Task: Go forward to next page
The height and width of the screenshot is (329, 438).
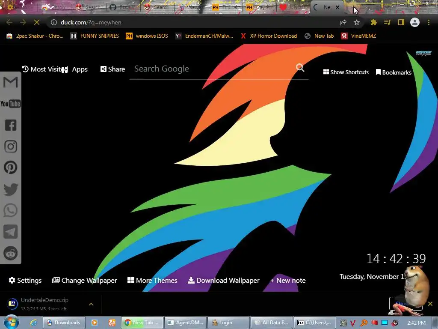Action: (x=23, y=22)
